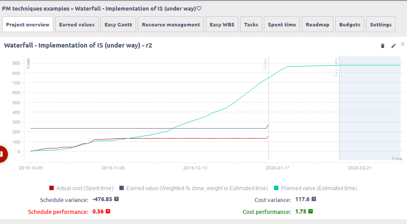Viewport: 407px width, 224px height.
Task: Open the Schedule variance help icon
Action: pos(116,199)
